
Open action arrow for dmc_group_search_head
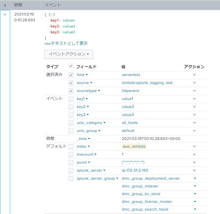(x=195, y=209)
